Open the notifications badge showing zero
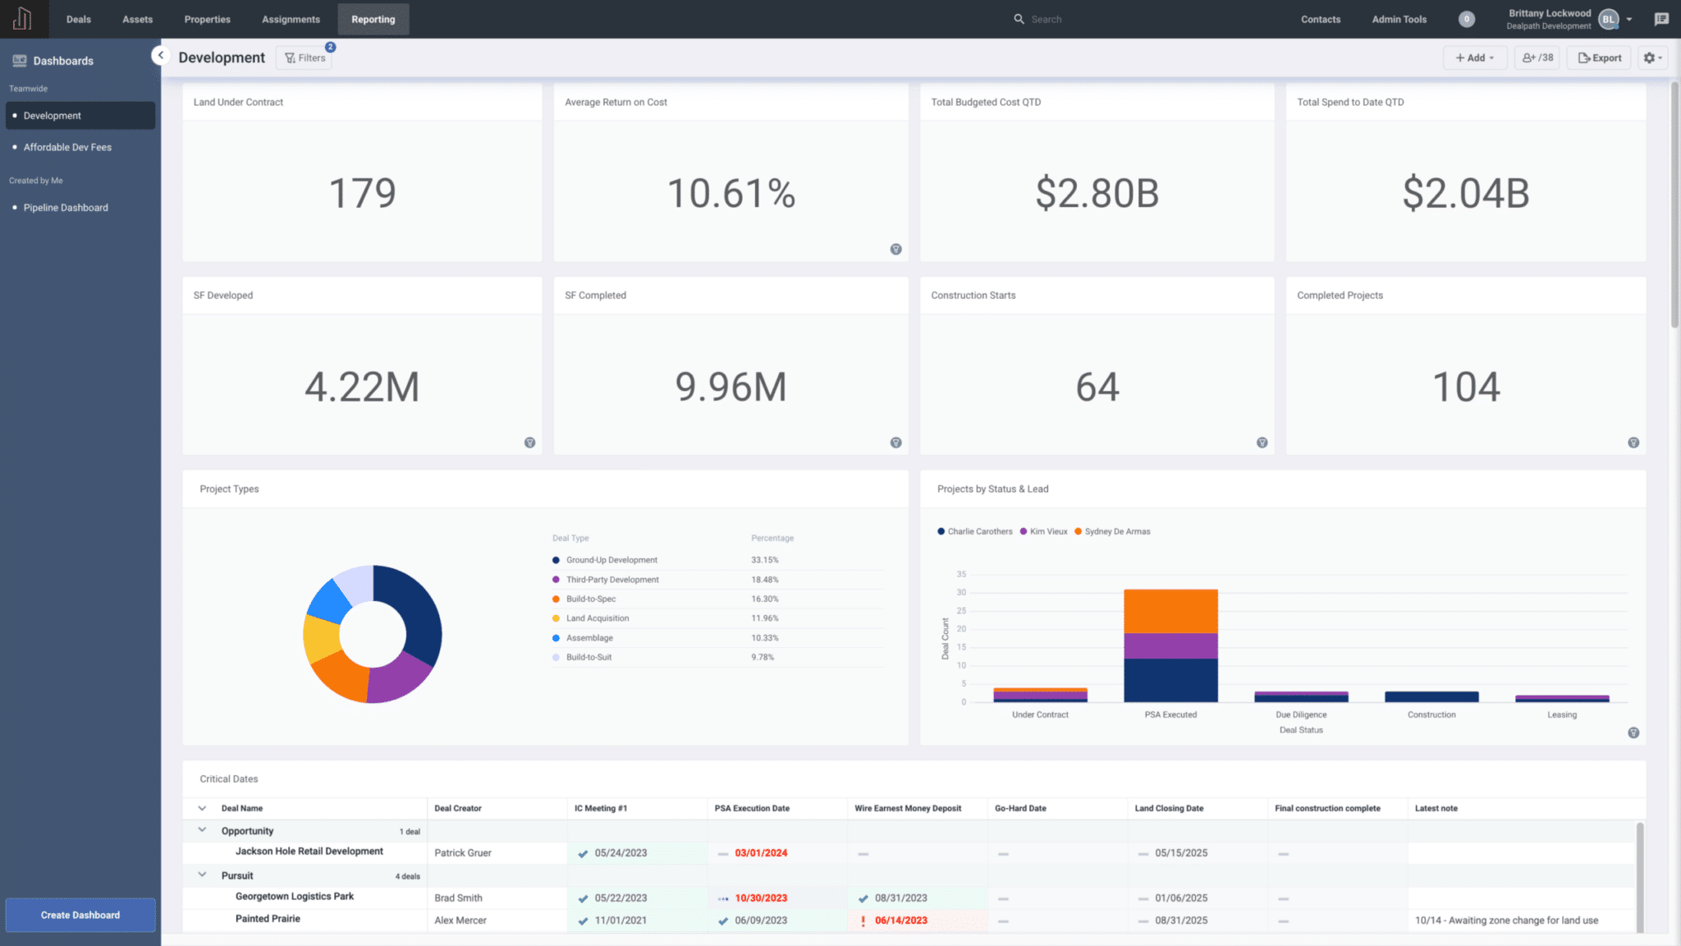Viewport: 1681px width, 946px height. 1467,19
